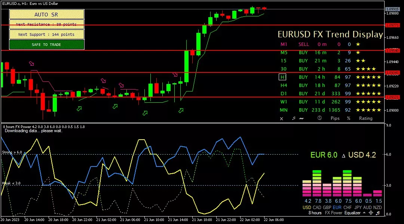Click the arrows icon beside the Trend Display note
Screen dimensions: 404x224
302,118
